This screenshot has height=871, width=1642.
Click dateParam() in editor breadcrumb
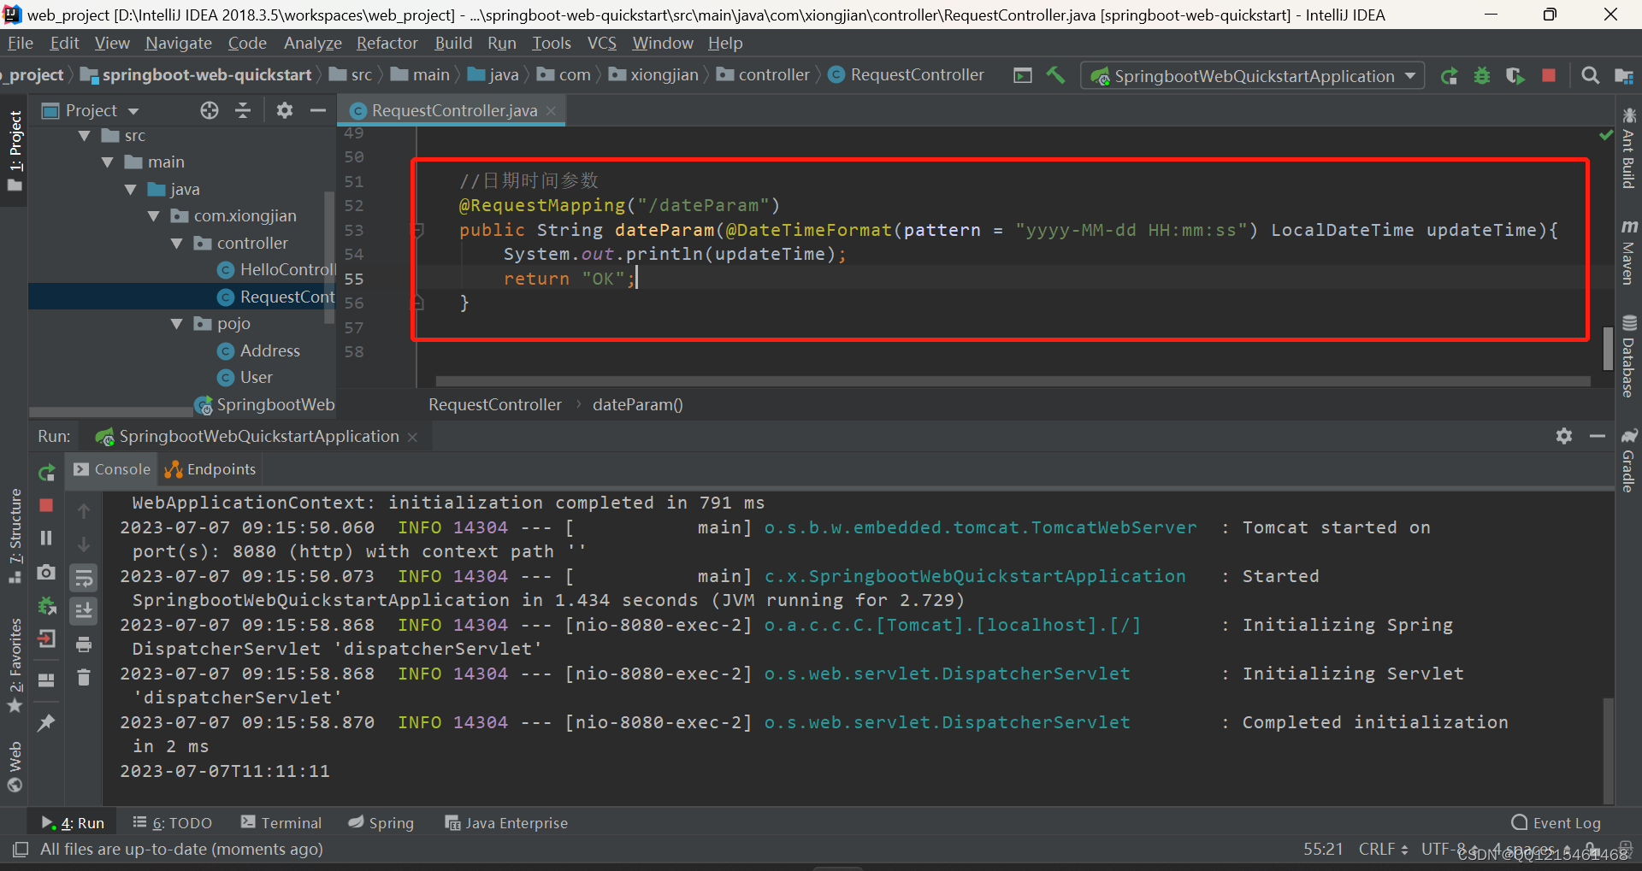(x=637, y=404)
